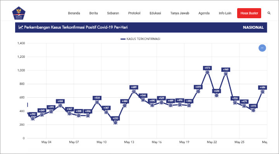Screen dimensions: 279x154
Task: Select the +489 data point label
Action: point(170,101)
